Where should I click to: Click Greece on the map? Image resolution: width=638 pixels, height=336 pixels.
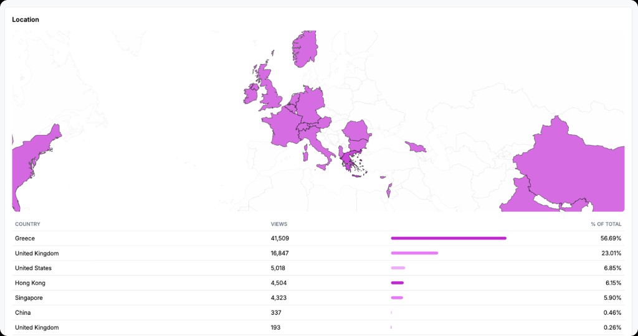tap(346, 162)
